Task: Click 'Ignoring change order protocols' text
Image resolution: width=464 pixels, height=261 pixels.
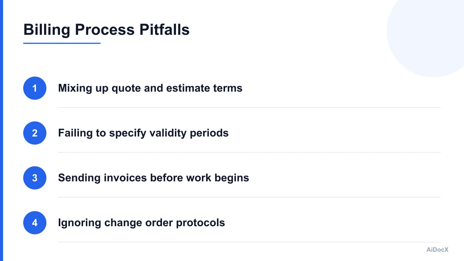Action: [x=142, y=223]
